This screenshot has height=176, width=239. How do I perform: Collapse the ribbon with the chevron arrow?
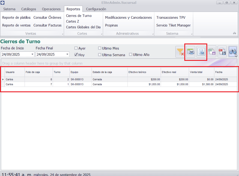tap(234, 33)
